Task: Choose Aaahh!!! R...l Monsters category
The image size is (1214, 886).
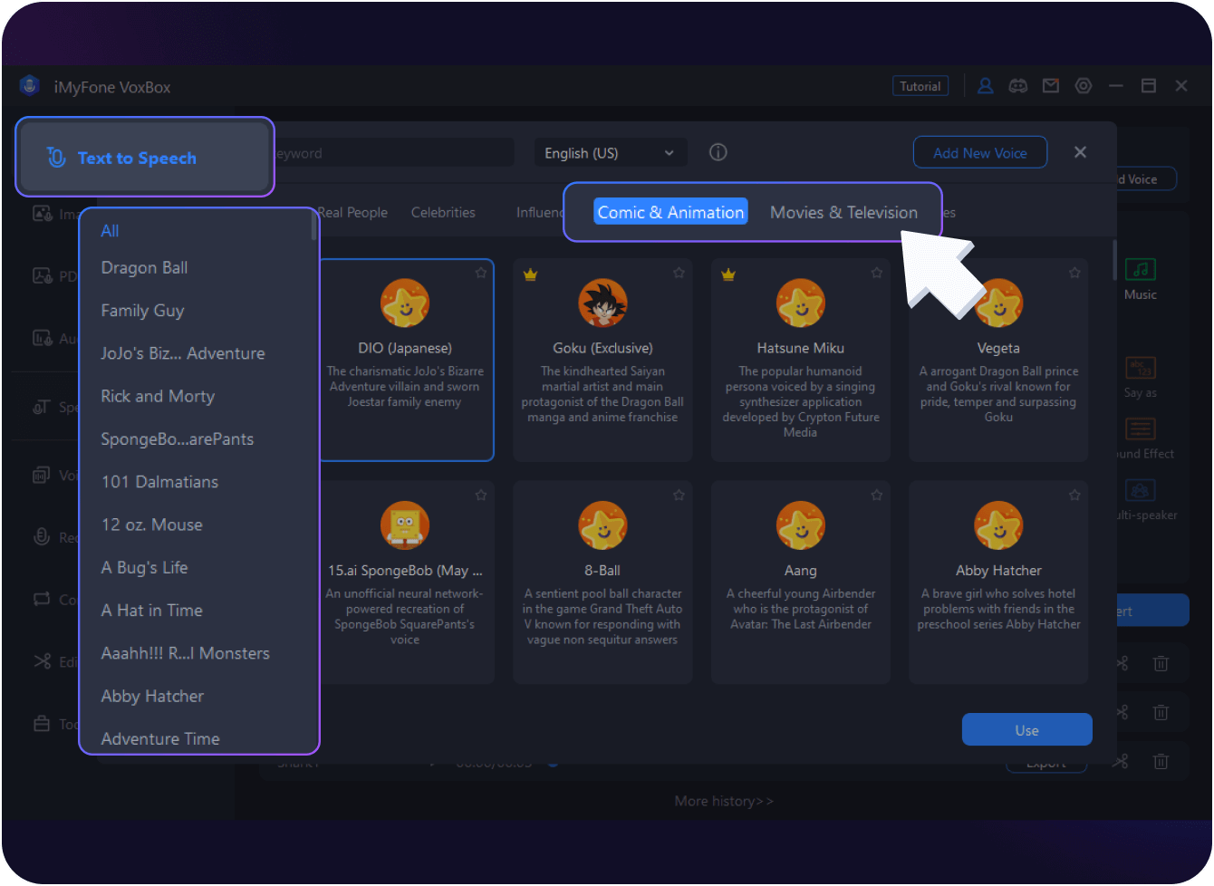Action: (185, 653)
